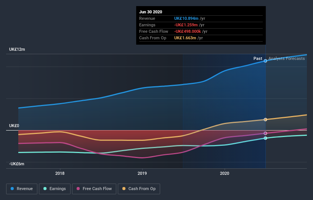Click the pink Free Cash Flow data point
Screen dimensions: 313x200
tap(265, 133)
